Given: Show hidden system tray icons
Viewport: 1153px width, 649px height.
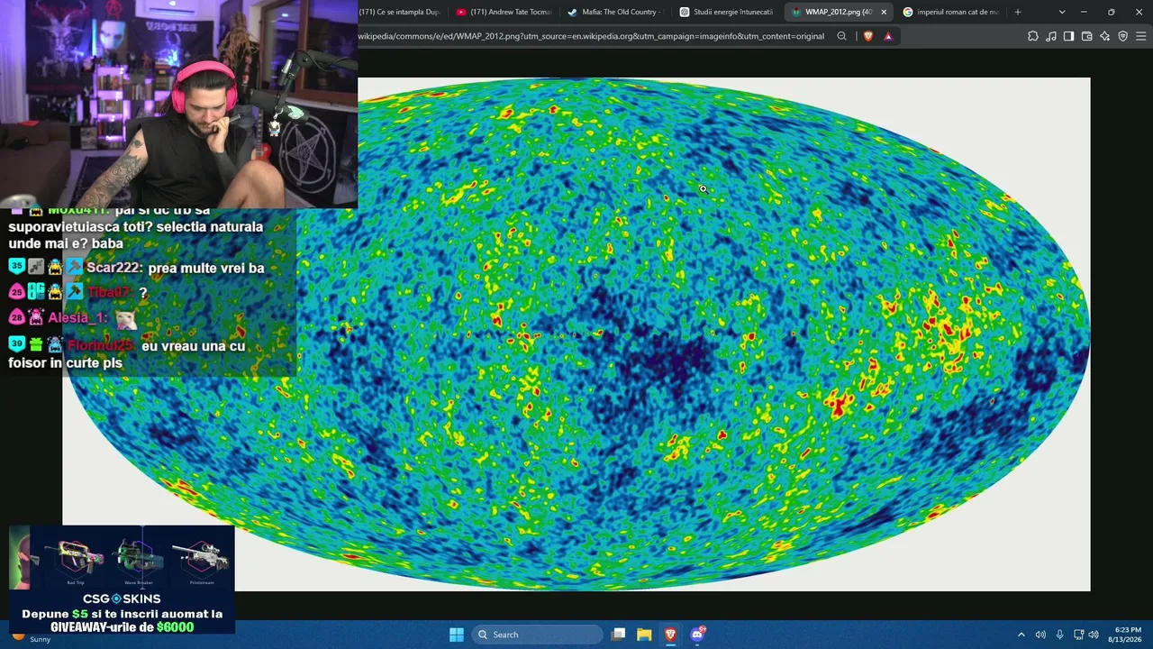Looking at the screenshot, I should tap(1021, 635).
